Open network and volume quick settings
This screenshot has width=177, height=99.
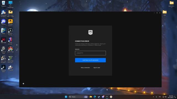pos(165,97)
